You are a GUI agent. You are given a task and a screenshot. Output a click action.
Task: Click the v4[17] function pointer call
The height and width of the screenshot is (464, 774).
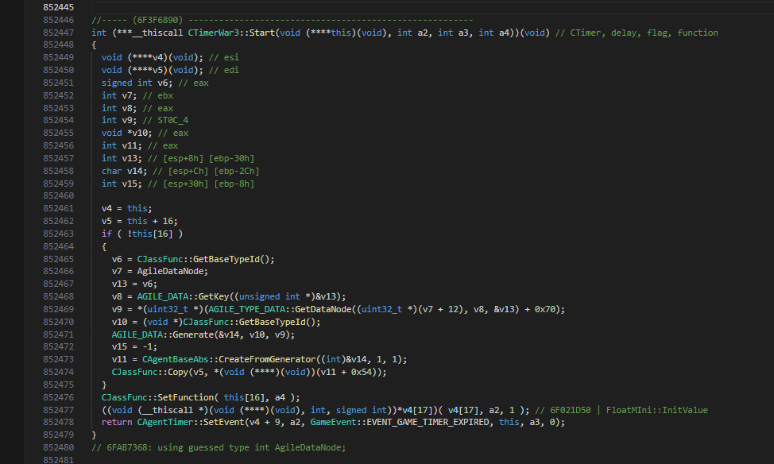pos(315,410)
